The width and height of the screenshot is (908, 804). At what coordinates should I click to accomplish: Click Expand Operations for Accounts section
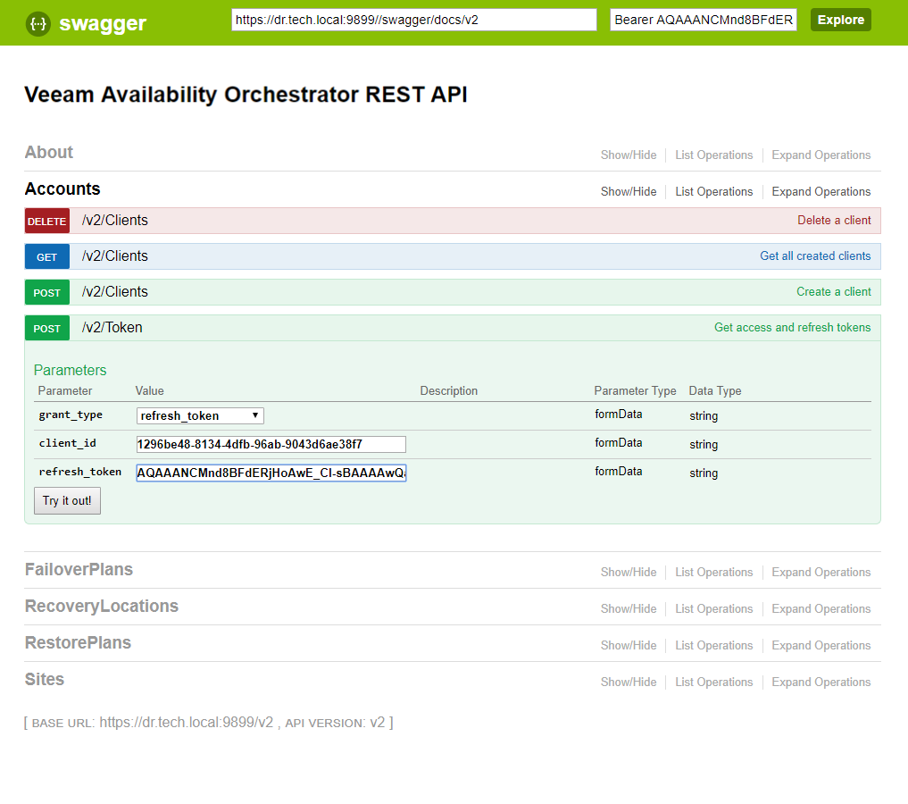pyautogui.click(x=821, y=192)
